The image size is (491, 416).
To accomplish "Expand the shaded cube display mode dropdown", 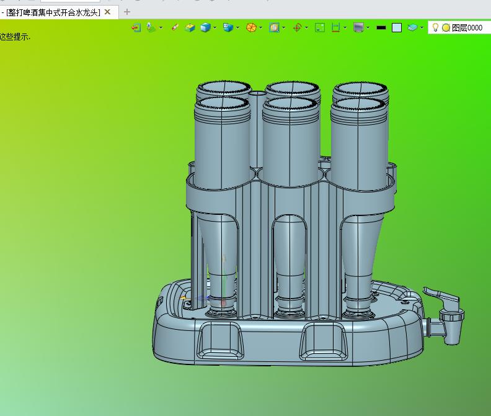I will [x=215, y=27].
